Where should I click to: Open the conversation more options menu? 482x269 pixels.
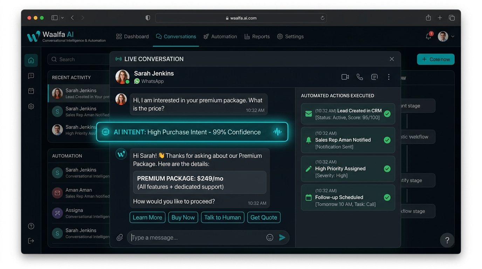pos(389,77)
